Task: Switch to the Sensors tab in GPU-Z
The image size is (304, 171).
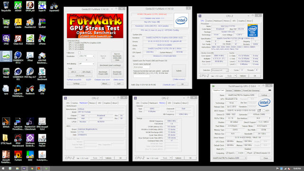Action: click(229, 91)
